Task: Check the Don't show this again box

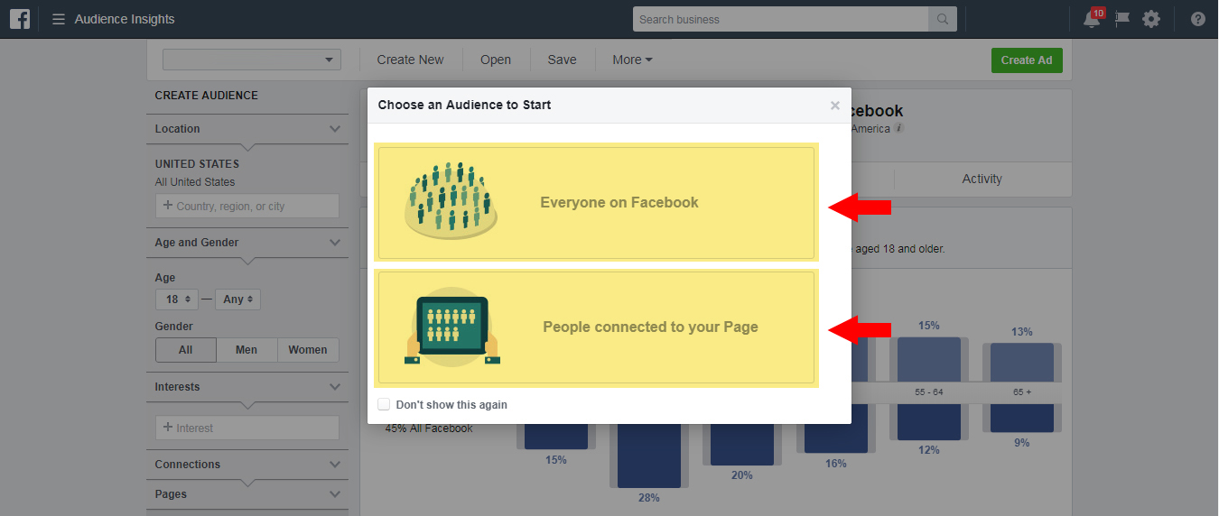Action: click(384, 404)
